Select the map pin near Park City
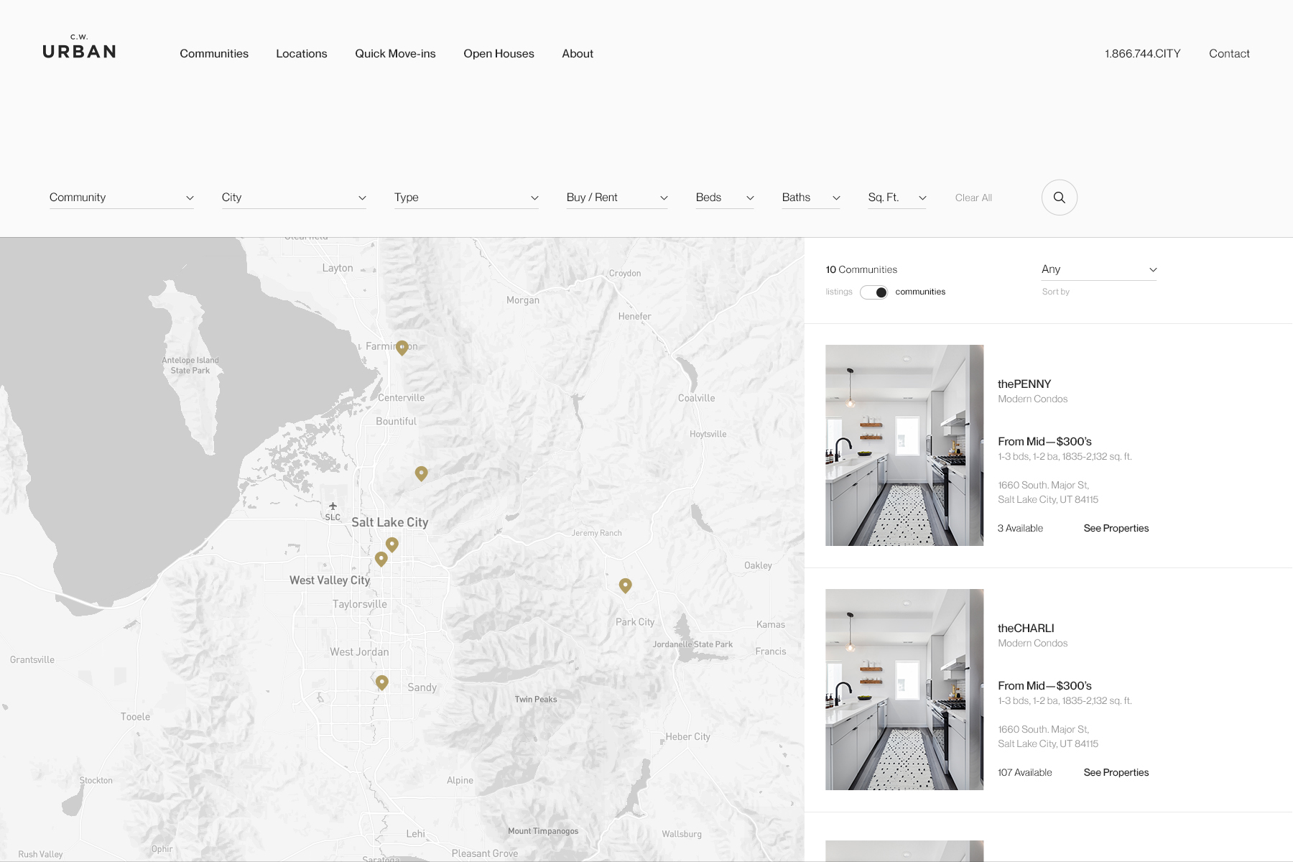The image size is (1293, 862). point(626,586)
